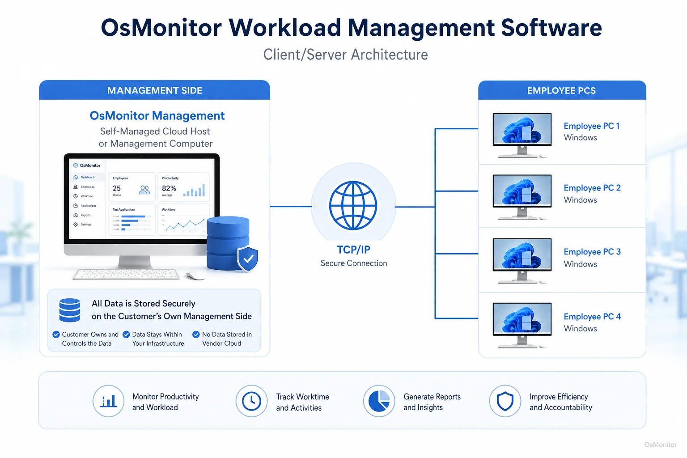This screenshot has width=687, height=458.
Task: Click the Productivity bar graph in dashboard card
Action: point(194,191)
